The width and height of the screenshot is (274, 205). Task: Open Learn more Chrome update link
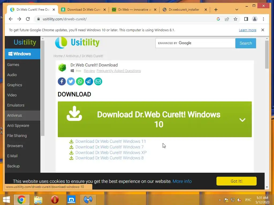click(248, 30)
